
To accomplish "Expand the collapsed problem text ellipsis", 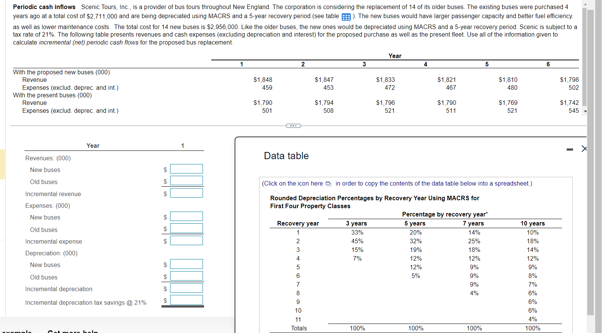I will (x=293, y=126).
